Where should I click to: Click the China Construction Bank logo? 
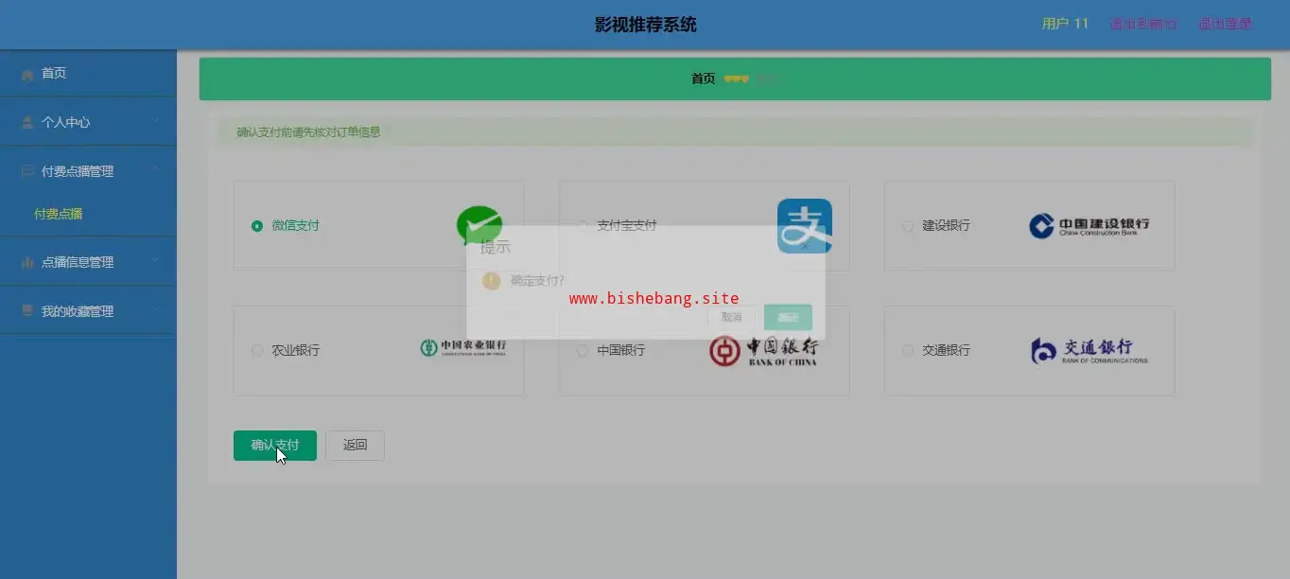[x=1090, y=225]
